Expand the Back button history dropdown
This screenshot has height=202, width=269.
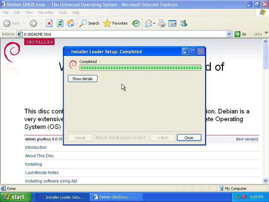click(x=24, y=23)
